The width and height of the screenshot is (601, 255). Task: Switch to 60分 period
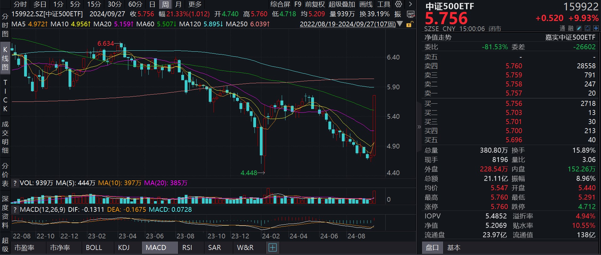click(x=135, y=4)
